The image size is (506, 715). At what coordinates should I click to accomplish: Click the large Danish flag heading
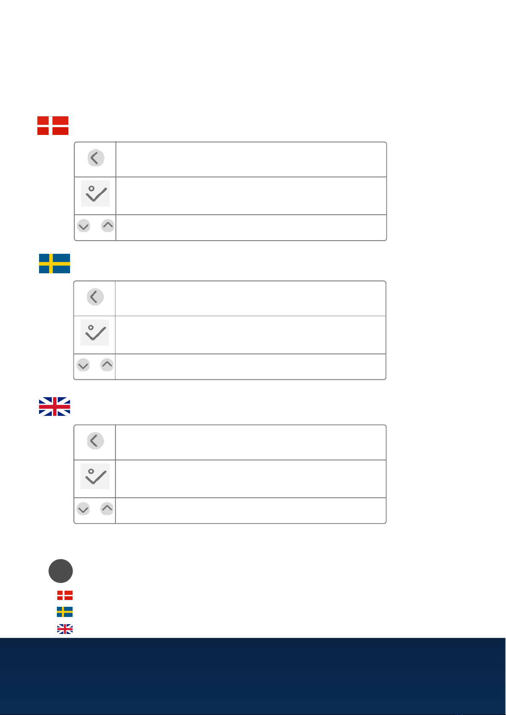53,126
